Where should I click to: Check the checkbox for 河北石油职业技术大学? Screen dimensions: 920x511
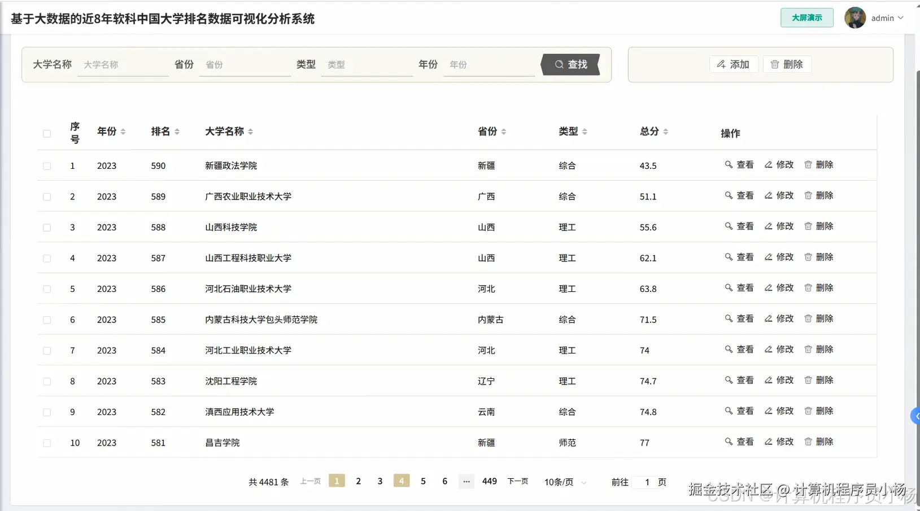pos(47,288)
